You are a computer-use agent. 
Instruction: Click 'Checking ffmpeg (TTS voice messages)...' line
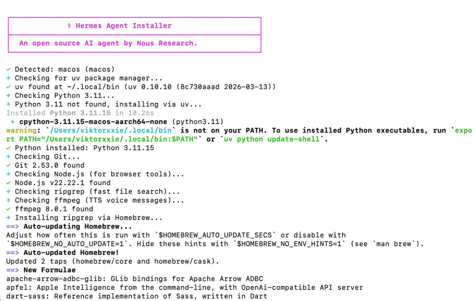[100, 200]
